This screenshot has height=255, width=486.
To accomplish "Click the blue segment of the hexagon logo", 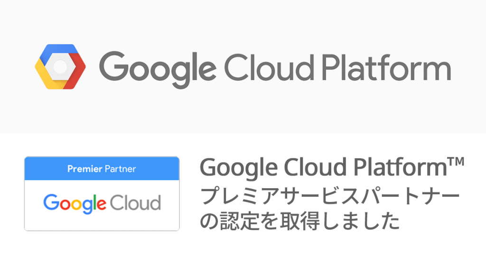I will pos(57,50).
